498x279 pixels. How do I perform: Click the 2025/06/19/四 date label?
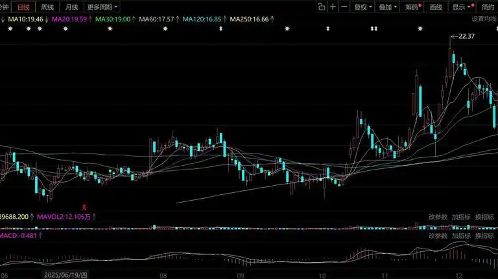click(65, 275)
